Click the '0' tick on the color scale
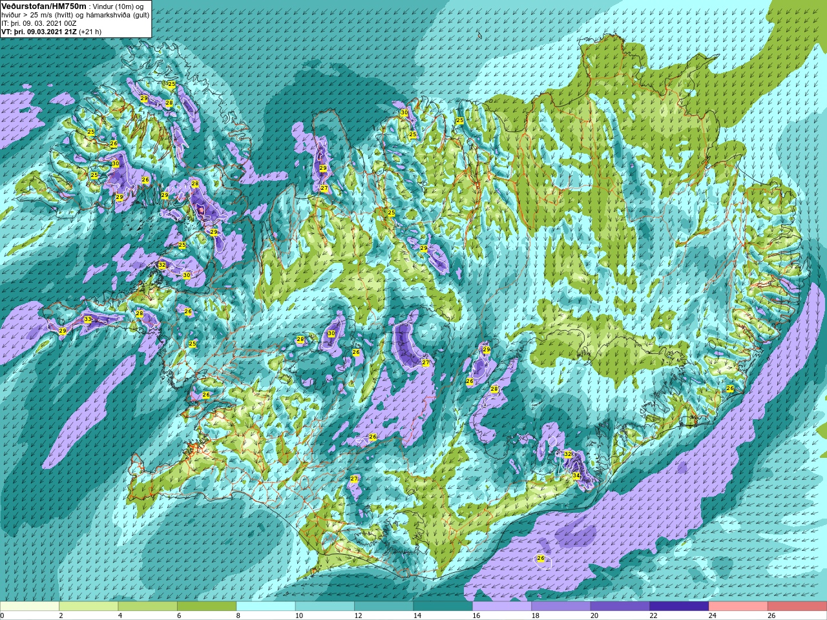The width and height of the screenshot is (827, 620). click(x=3, y=615)
